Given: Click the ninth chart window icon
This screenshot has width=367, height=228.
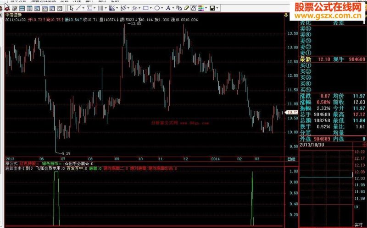Looking at the screenshot, I should pos(60,9).
